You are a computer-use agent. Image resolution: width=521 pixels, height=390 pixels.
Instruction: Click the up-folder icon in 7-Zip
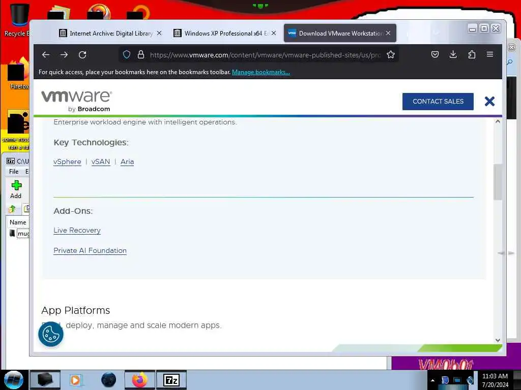point(12,209)
